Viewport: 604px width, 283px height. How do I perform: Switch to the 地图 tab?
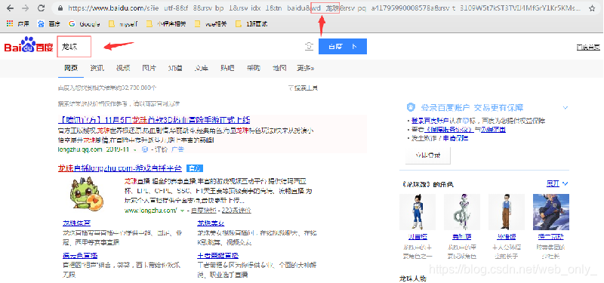click(279, 68)
